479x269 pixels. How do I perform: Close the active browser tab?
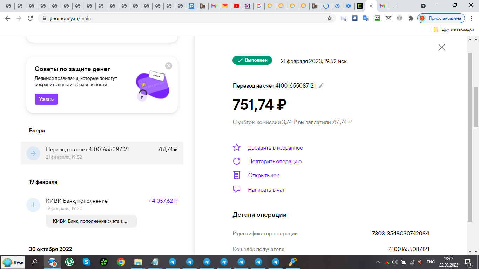pyautogui.click(x=371, y=6)
